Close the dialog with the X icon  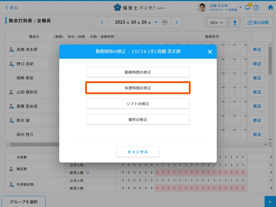[210, 52]
